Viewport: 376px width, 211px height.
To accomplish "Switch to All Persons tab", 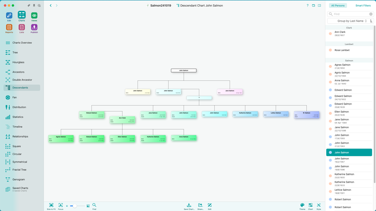I will coord(338,5).
